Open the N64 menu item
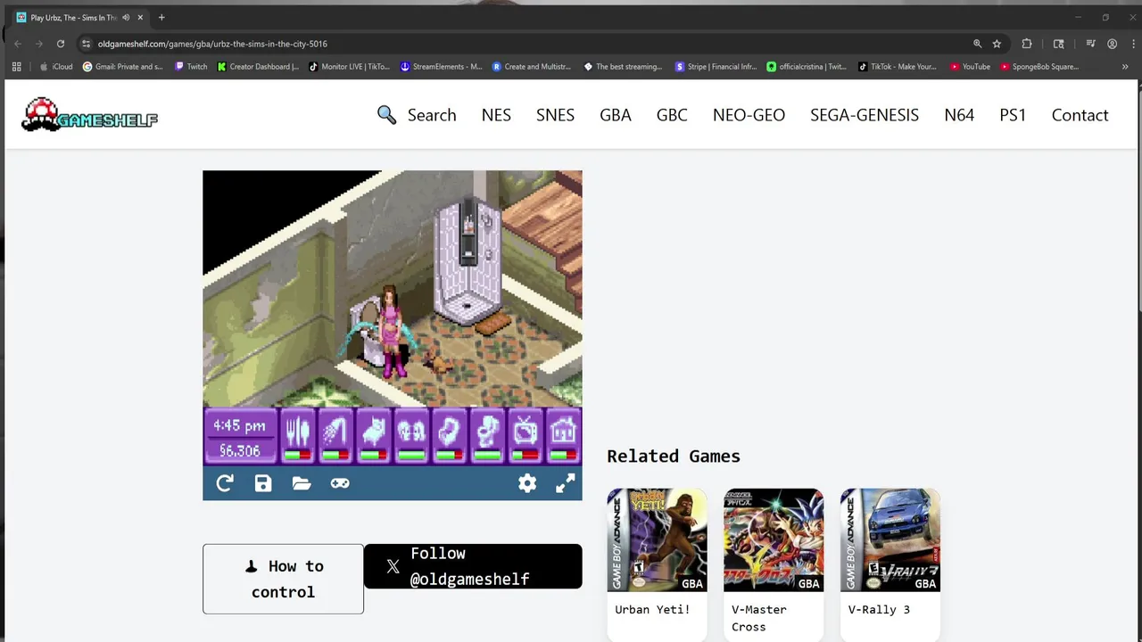This screenshot has width=1142, height=642. (959, 115)
